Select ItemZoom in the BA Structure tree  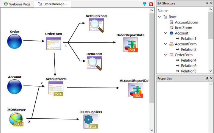184,28
